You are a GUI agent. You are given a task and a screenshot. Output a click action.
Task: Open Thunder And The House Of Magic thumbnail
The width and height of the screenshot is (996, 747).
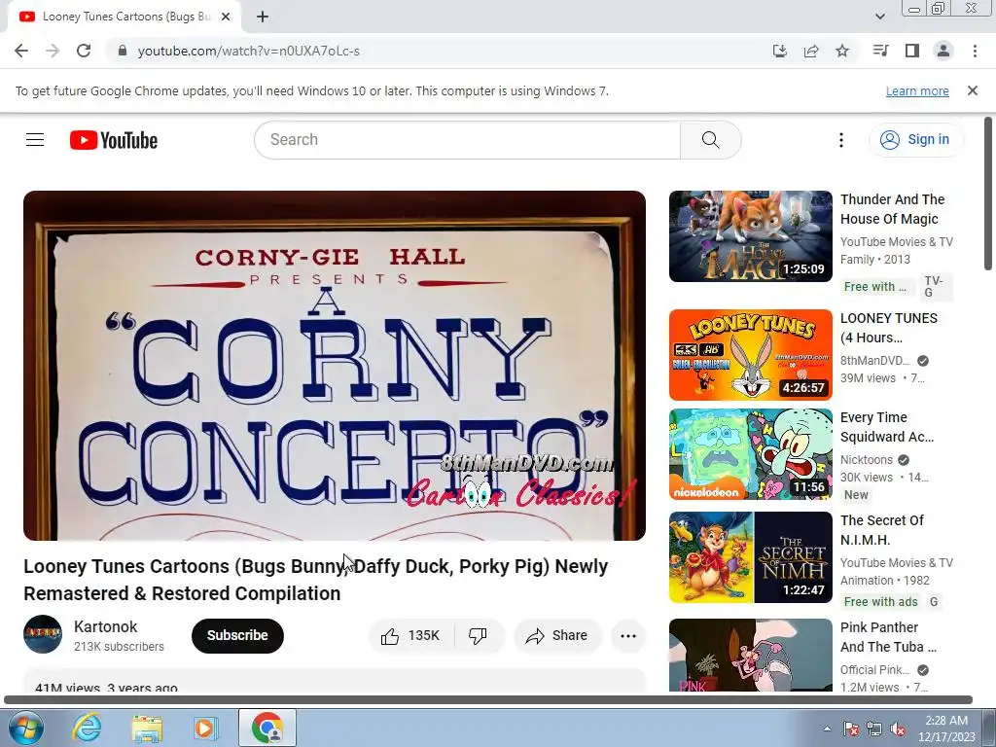[750, 236]
